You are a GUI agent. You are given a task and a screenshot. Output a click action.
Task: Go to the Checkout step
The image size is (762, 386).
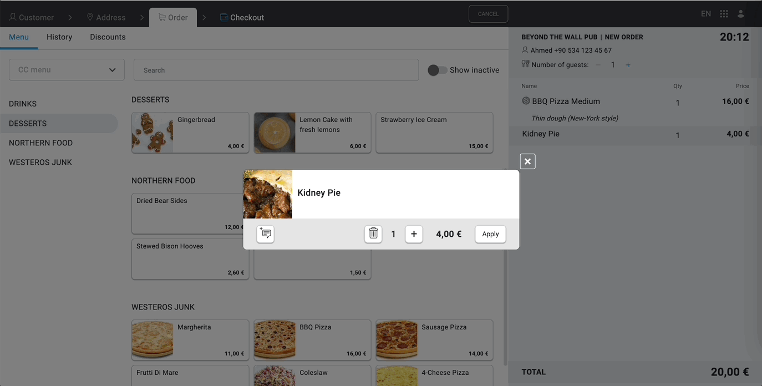coord(242,17)
